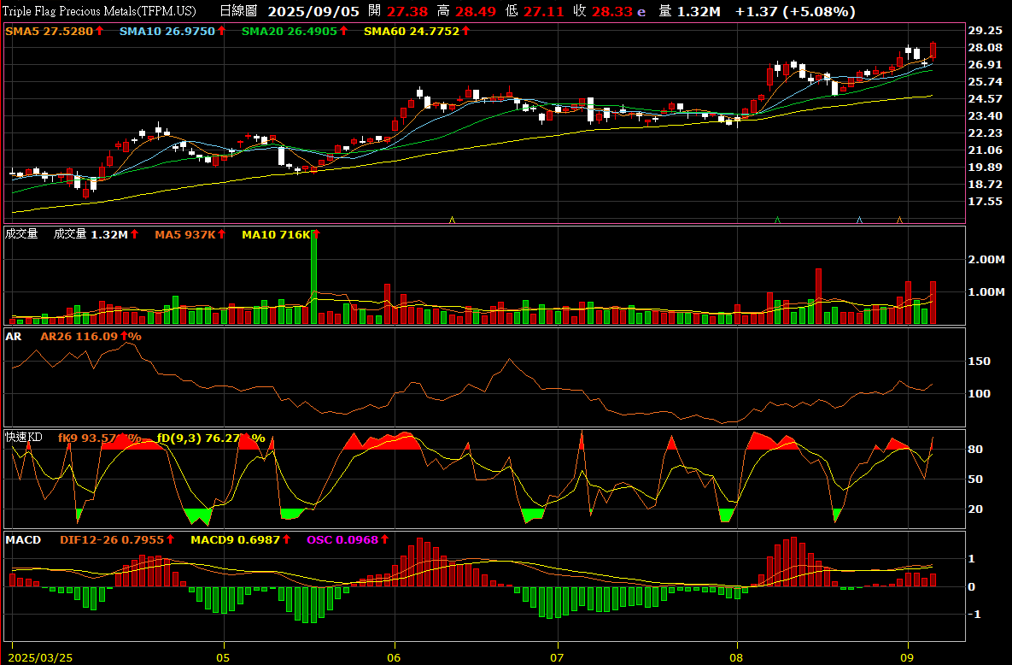The width and height of the screenshot is (1012, 665).
Task: Click the tallest green volume bar
Action: (314, 277)
